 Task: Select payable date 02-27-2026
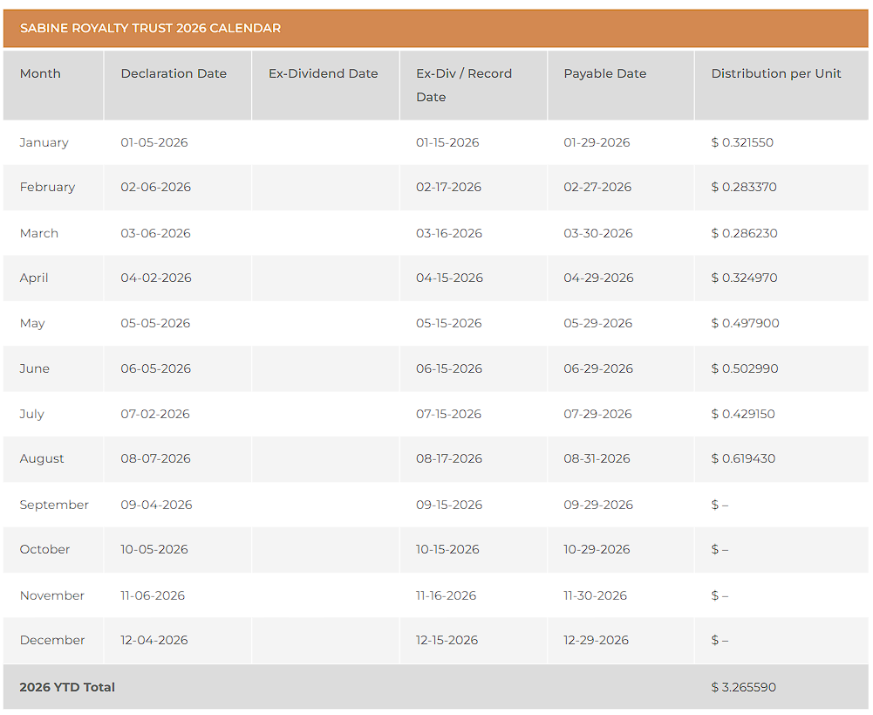[597, 187]
